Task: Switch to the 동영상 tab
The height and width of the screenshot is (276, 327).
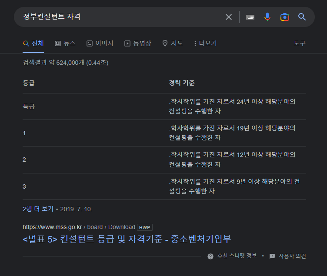Action: (138, 43)
